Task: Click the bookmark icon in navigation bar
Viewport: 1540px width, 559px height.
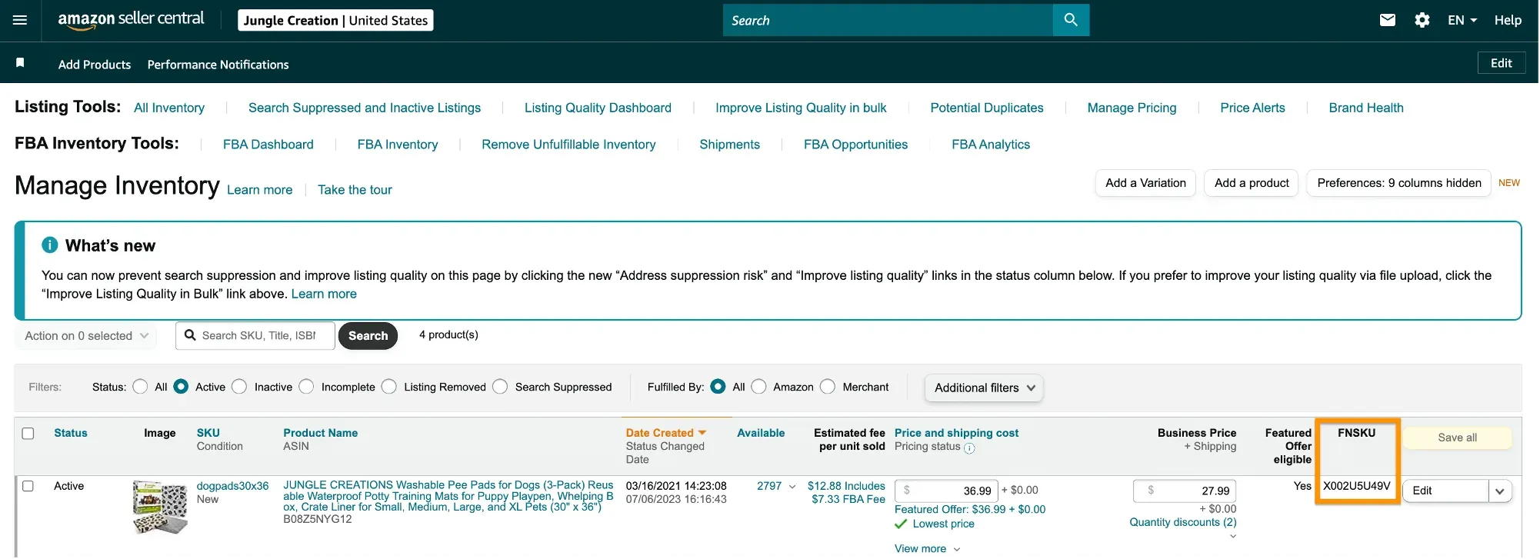Action: tap(20, 63)
